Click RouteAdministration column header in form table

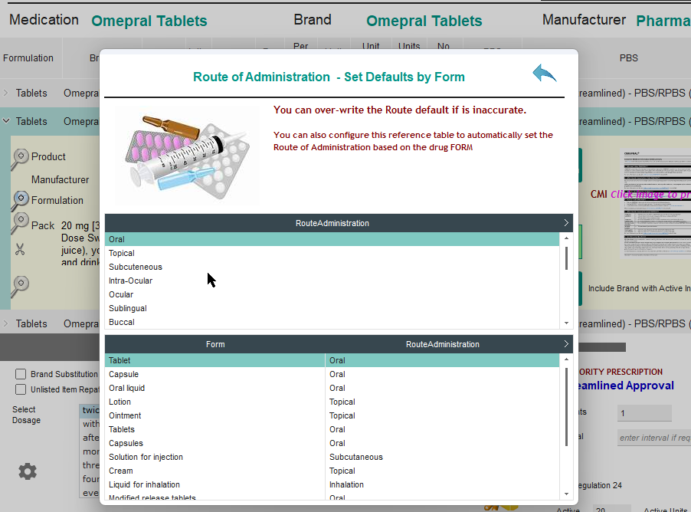[x=443, y=344]
